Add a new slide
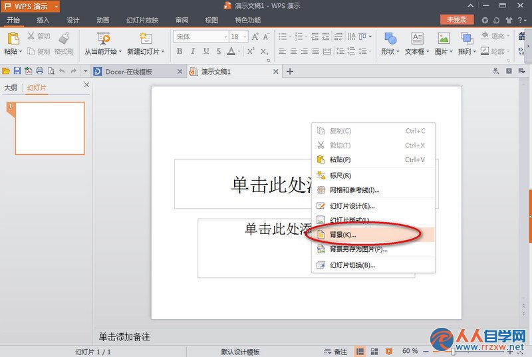The width and height of the screenshot is (532, 357). click(146, 39)
